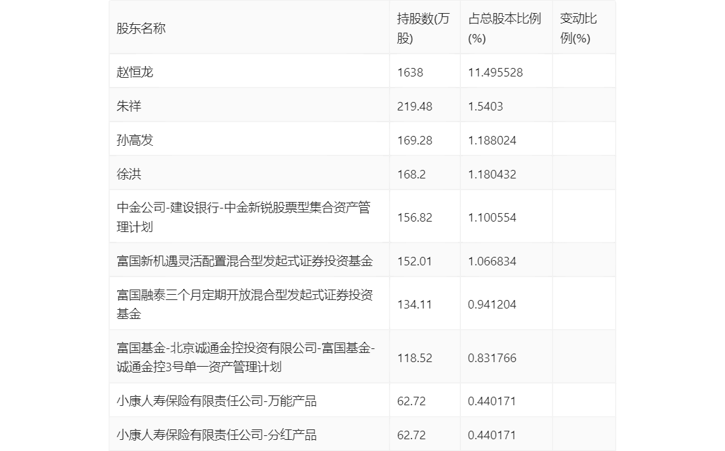Viewport: 725px width, 451px height.
Task: Click the 占总股本比例(%) column header
Action: [505, 28]
